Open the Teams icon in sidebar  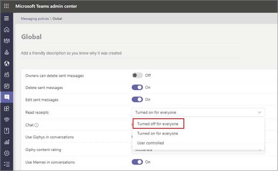(7, 41)
